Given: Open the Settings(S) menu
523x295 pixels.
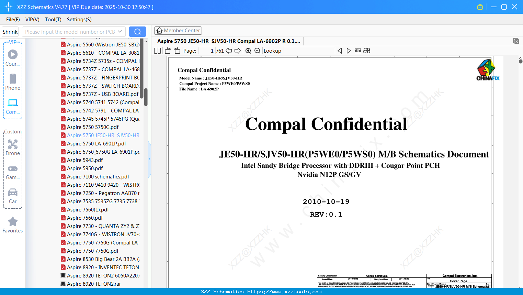Looking at the screenshot, I should coord(79,20).
